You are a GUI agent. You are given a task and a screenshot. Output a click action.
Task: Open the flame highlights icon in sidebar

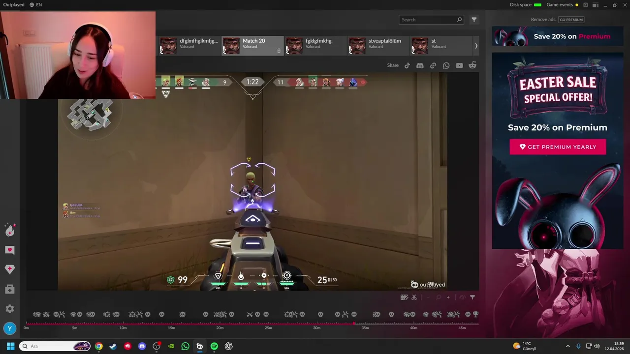(x=10, y=230)
